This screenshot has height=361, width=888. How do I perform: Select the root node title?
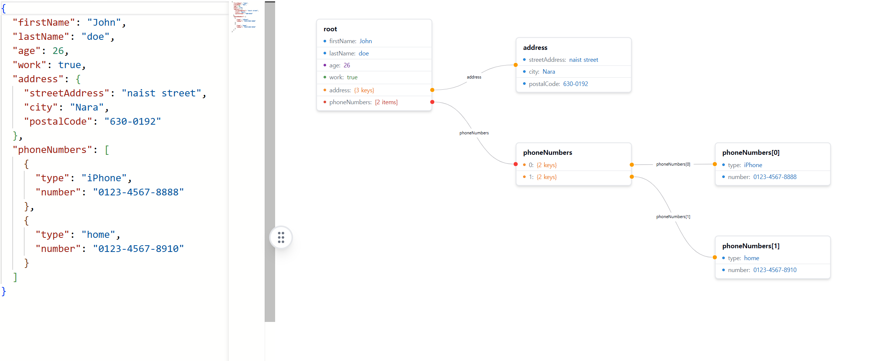point(330,29)
